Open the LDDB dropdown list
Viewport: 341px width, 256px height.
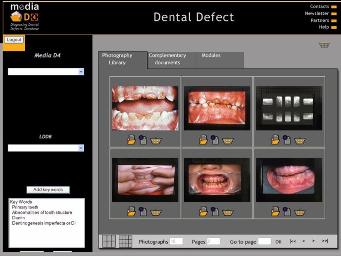click(x=46, y=148)
